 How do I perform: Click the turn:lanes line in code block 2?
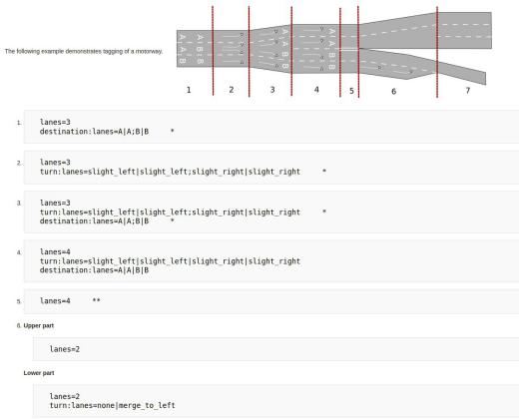tap(170, 172)
